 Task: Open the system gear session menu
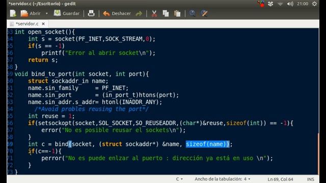coord(314,4)
